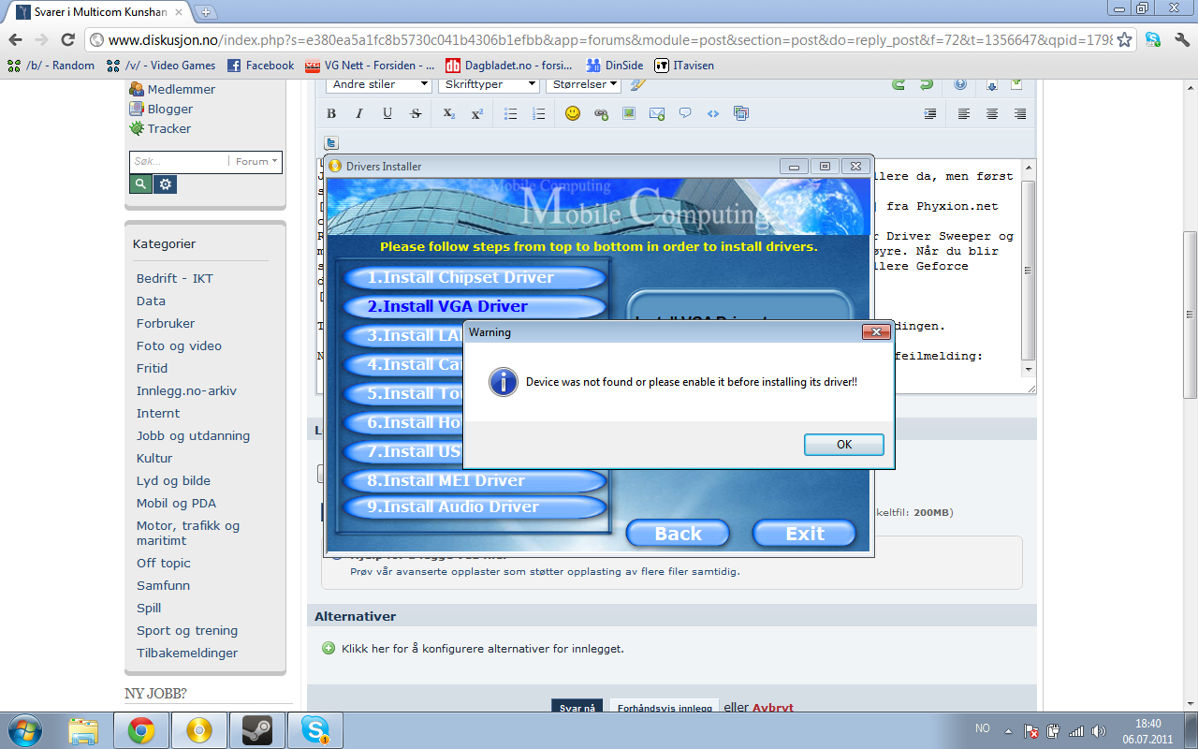Click Back in the Drivers Installer

pyautogui.click(x=678, y=534)
